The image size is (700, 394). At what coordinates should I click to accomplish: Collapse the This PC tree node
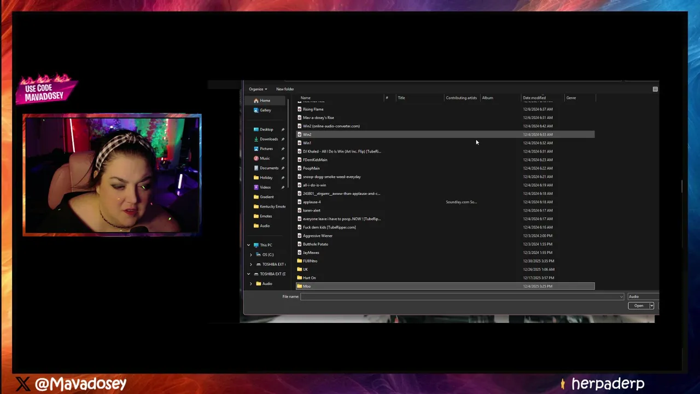point(248,245)
